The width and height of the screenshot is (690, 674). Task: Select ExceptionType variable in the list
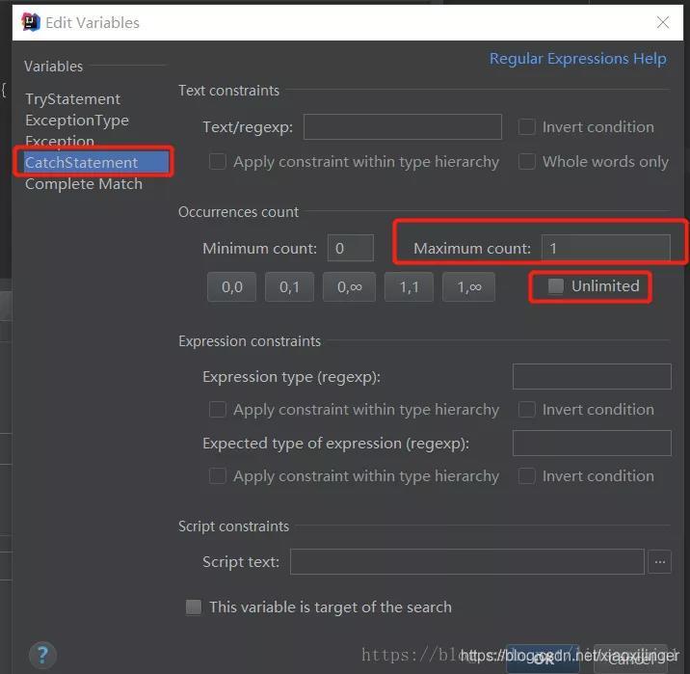point(77,121)
